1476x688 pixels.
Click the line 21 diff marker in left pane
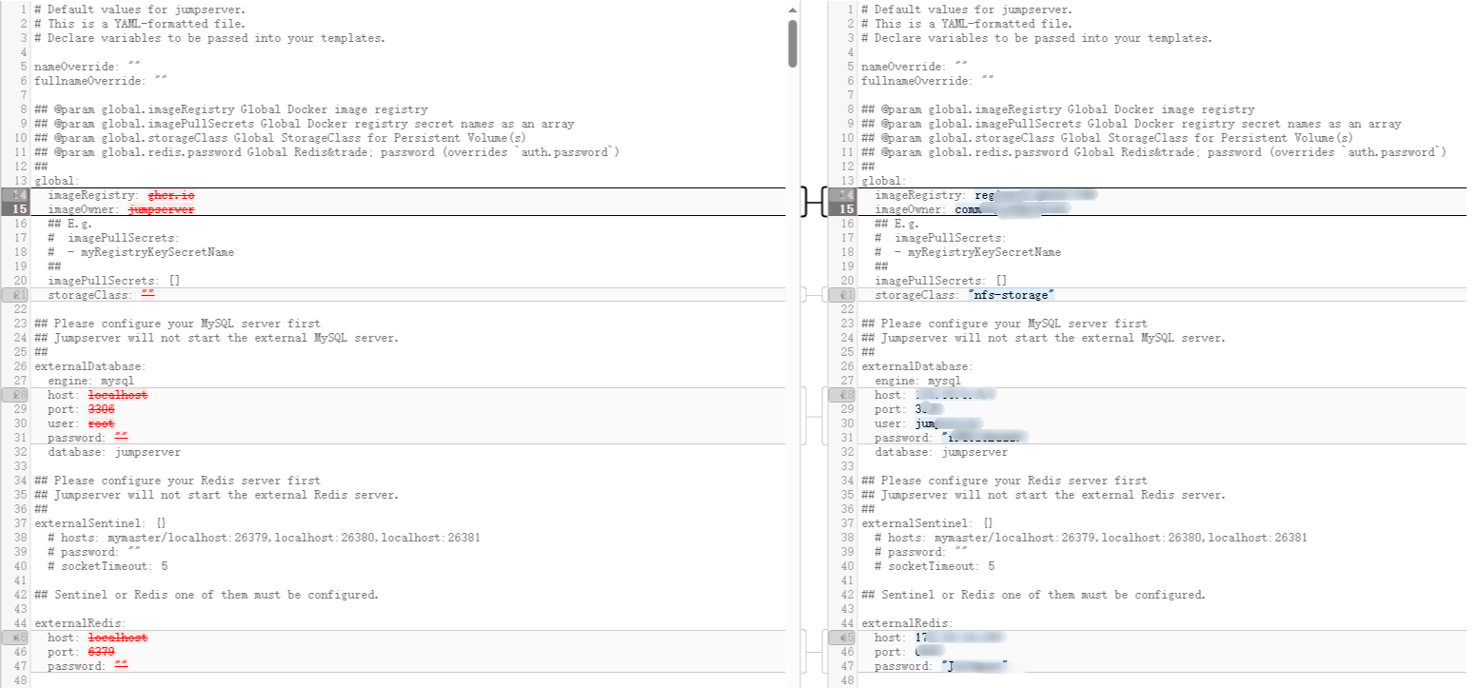point(16,295)
